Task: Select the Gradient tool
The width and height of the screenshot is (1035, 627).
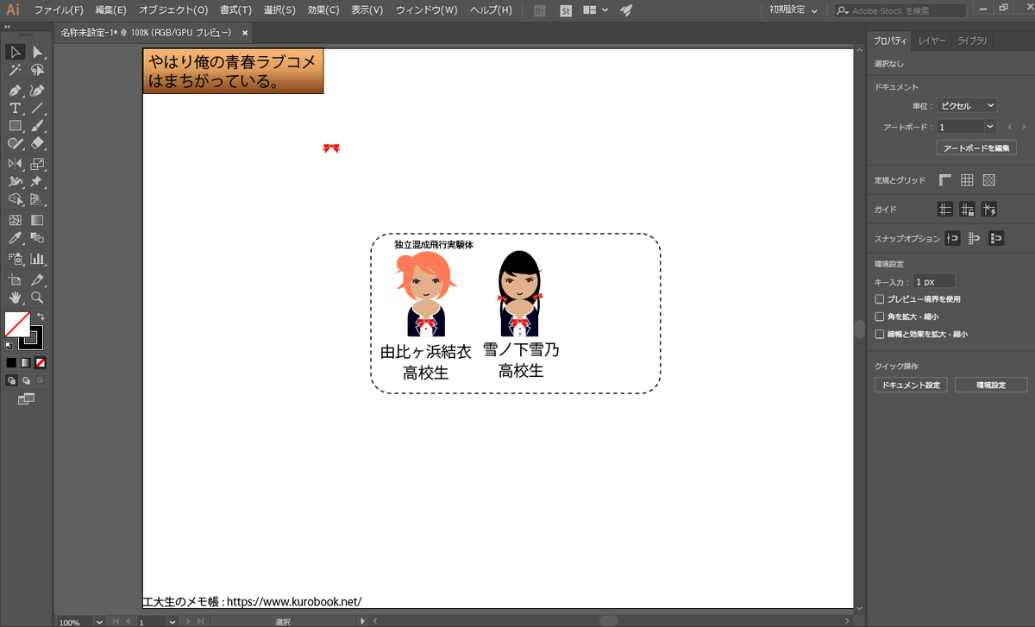Action: tap(37, 220)
